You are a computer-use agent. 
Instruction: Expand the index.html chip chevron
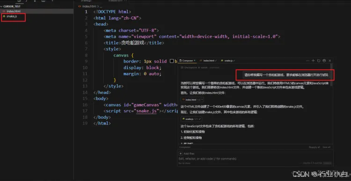pos(202,100)
